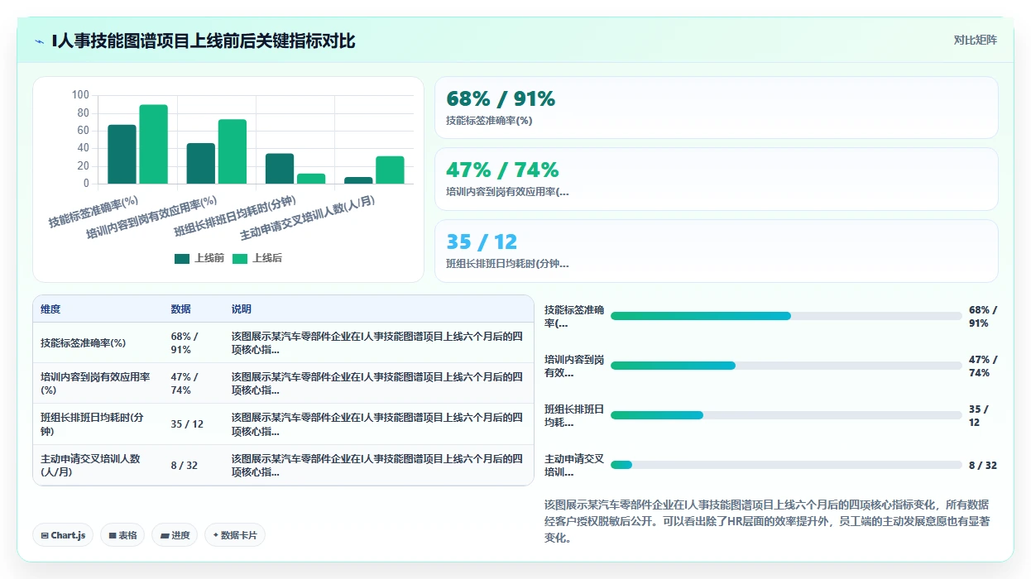Click the title I人事技能图谱项目上线前后关键指标对比

[x=204, y=41]
